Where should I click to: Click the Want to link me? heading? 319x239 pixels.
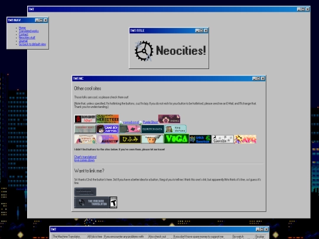[89, 171]
